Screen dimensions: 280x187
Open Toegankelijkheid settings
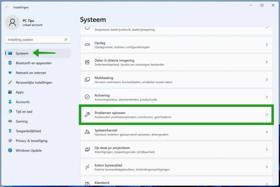point(38,131)
